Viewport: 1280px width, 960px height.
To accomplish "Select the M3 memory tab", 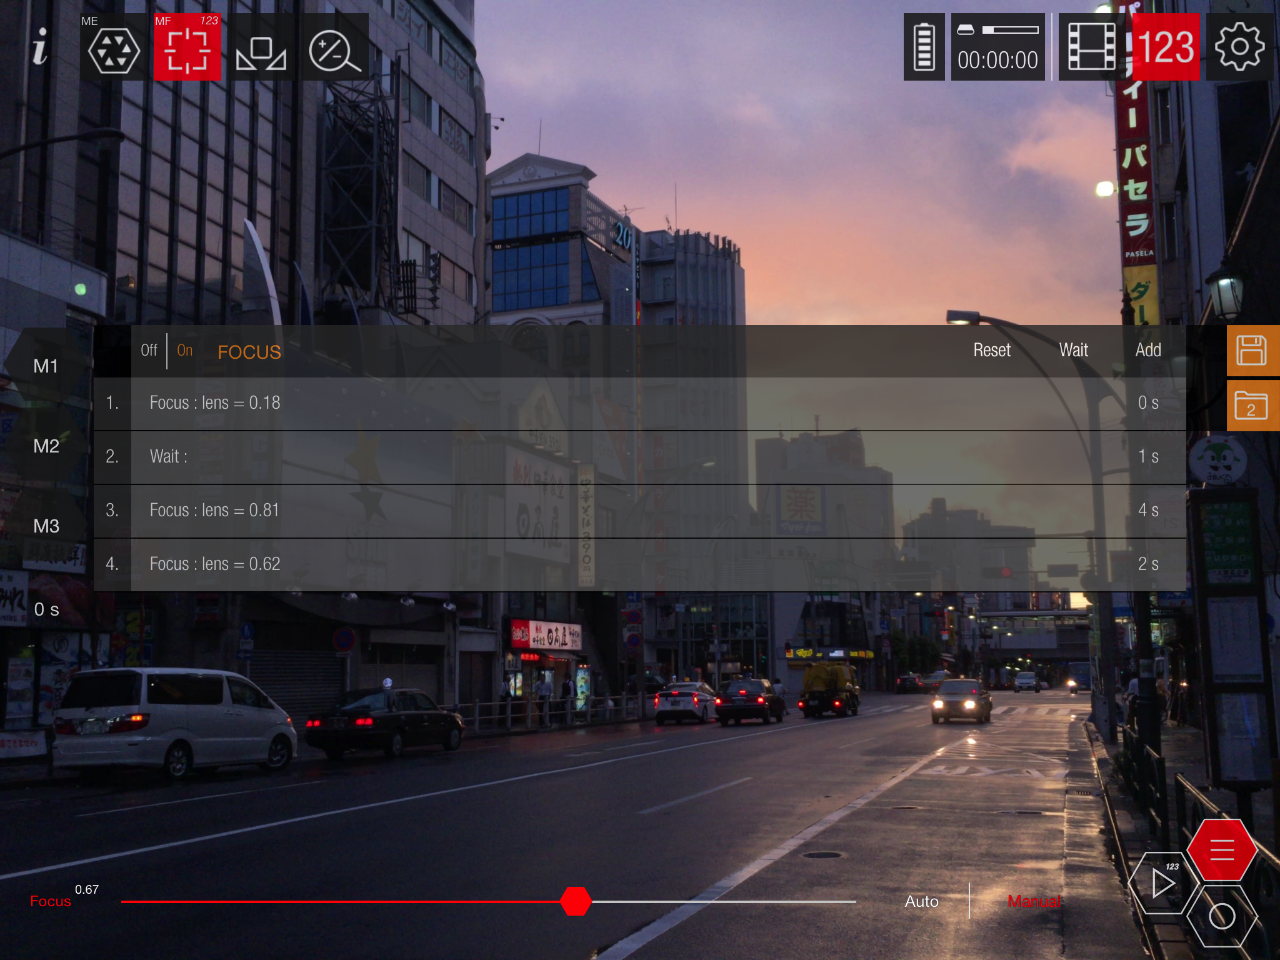I will coord(46,526).
